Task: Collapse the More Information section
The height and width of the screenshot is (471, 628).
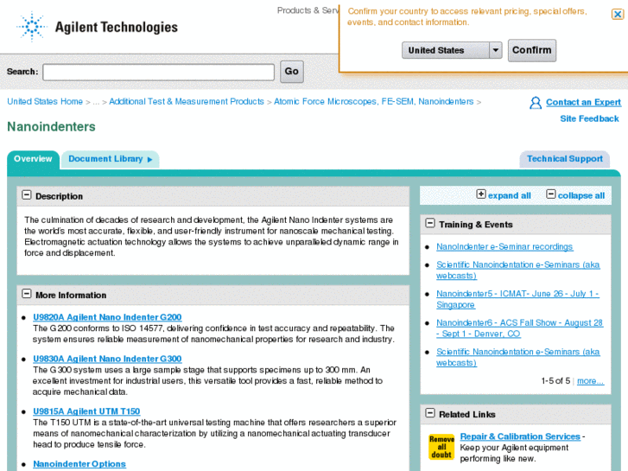Action: [27, 294]
